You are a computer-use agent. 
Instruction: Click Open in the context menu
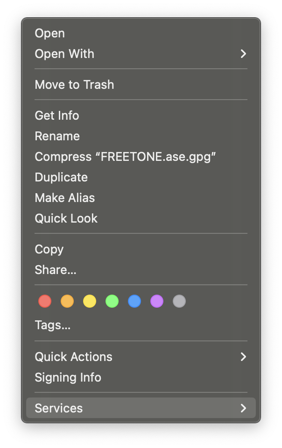click(x=49, y=33)
